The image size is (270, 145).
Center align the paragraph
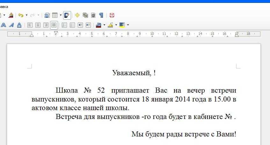[38, 25]
